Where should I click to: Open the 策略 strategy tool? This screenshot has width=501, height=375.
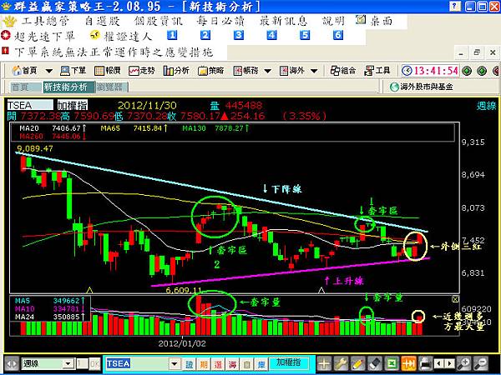pyautogui.click(x=210, y=71)
